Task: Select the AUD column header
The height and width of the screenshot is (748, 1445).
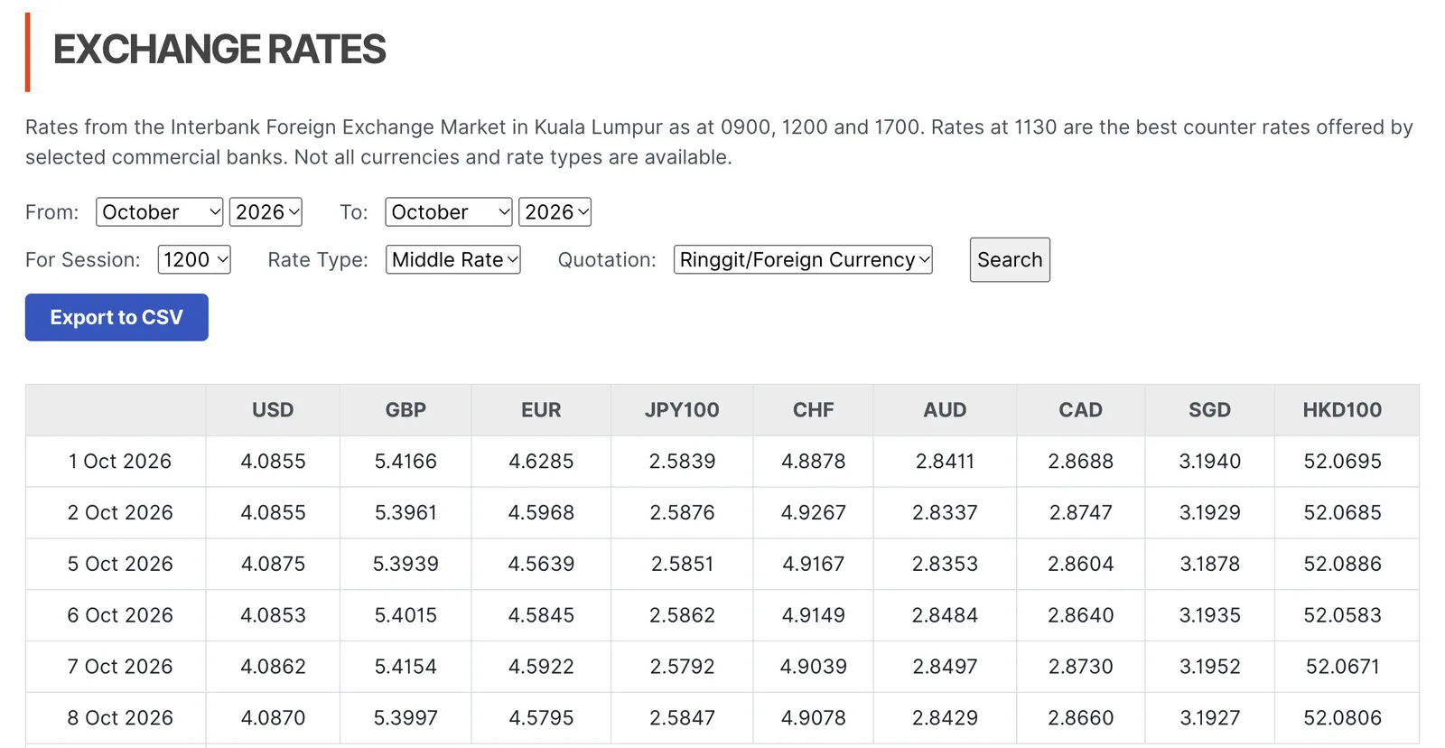Action: 945,410
